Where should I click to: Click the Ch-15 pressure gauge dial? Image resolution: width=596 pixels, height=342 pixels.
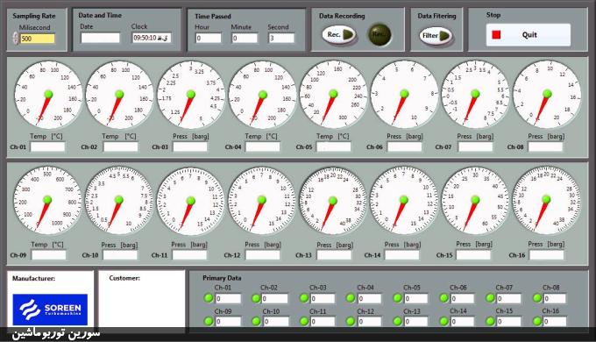coord(475,200)
